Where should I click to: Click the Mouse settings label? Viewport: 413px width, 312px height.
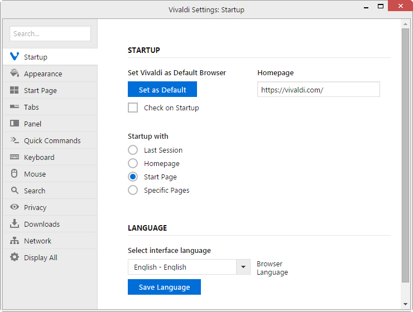coord(35,174)
